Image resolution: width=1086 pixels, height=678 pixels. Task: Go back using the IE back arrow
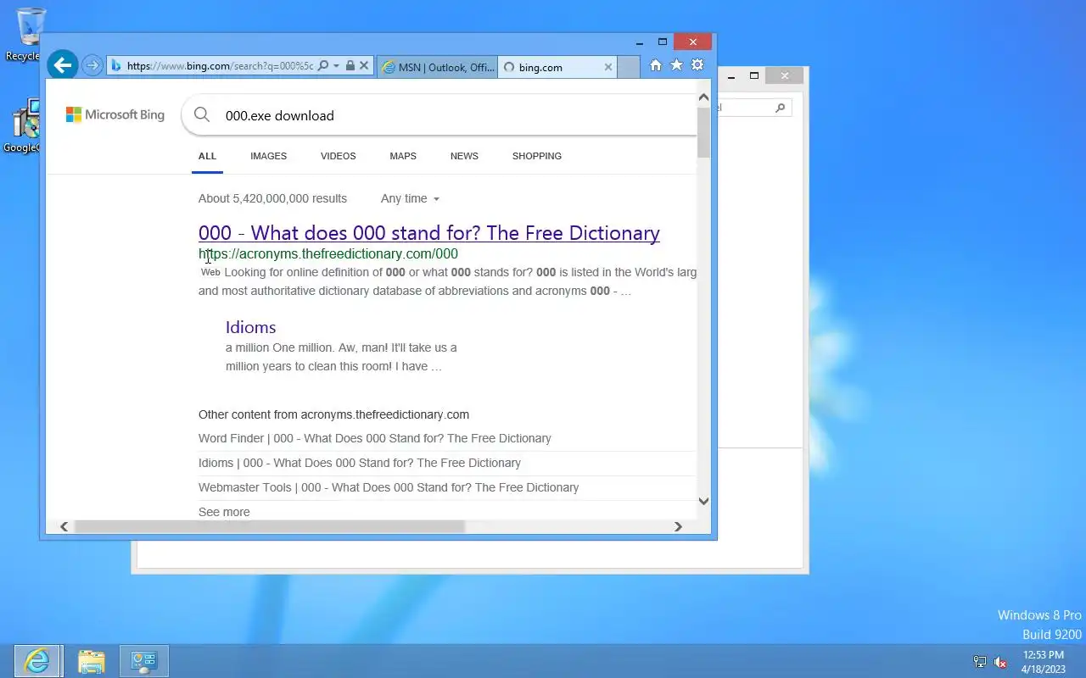coord(62,65)
